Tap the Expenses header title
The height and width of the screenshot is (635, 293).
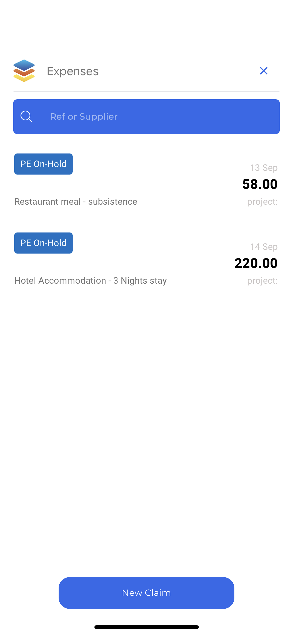(x=73, y=71)
